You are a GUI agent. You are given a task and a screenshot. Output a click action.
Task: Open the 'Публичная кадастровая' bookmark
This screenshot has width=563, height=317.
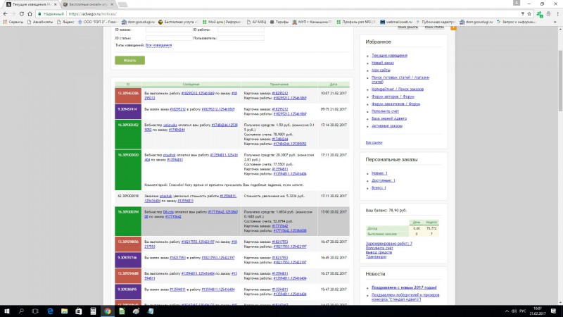(436, 22)
